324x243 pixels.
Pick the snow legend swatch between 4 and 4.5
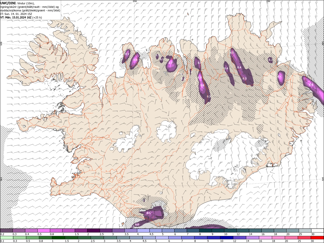(143, 231)
